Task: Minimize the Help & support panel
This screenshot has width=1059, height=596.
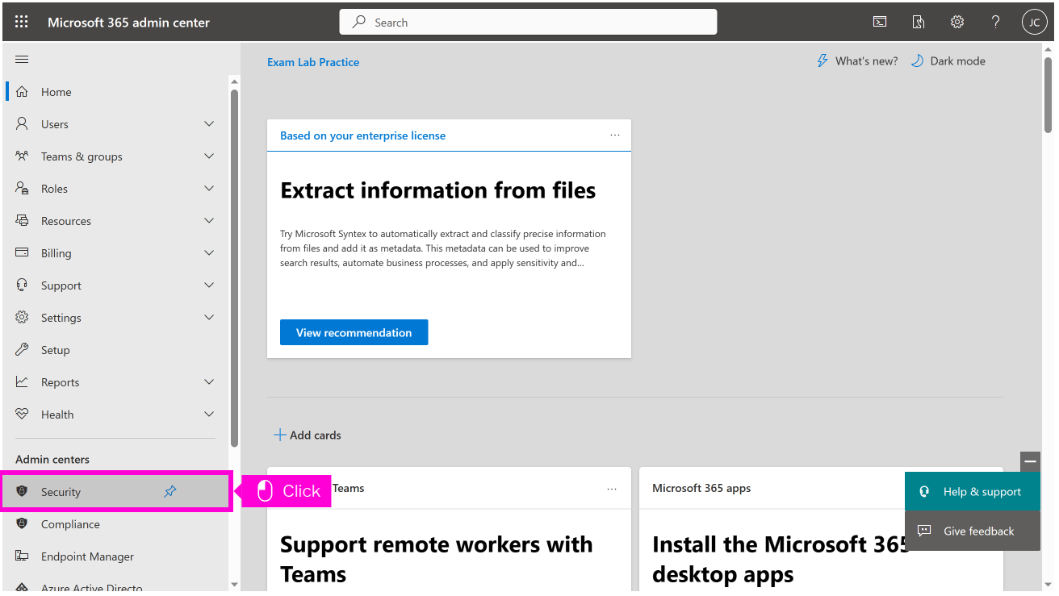Action: click(x=1030, y=461)
